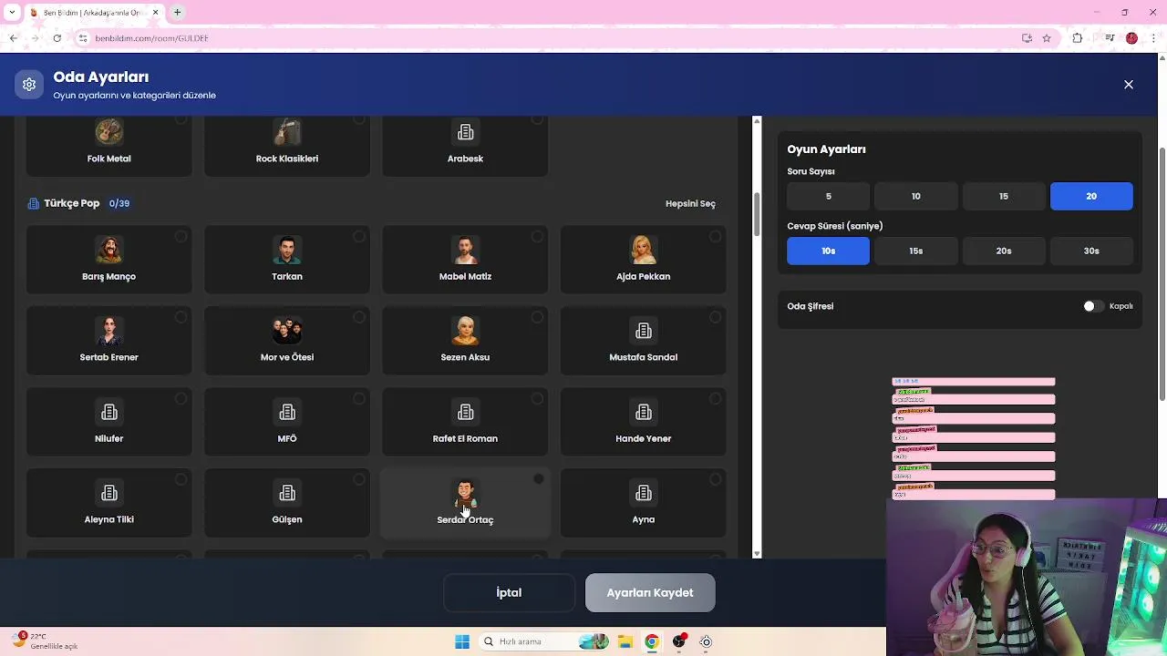This screenshot has width=1167, height=656.
Task: Bookmark this page with star icon
Action: coord(1047,38)
